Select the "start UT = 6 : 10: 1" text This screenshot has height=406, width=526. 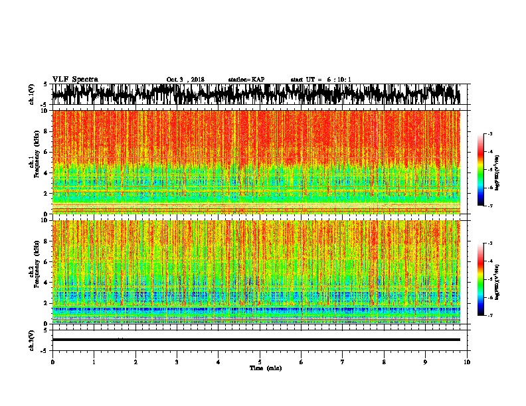click(x=321, y=80)
